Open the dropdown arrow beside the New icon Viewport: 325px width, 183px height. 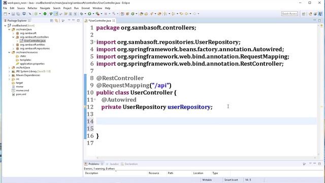point(9,14)
